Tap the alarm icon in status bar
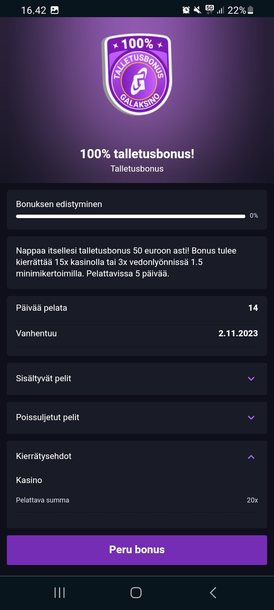This screenshot has width=274, height=610. (x=186, y=10)
